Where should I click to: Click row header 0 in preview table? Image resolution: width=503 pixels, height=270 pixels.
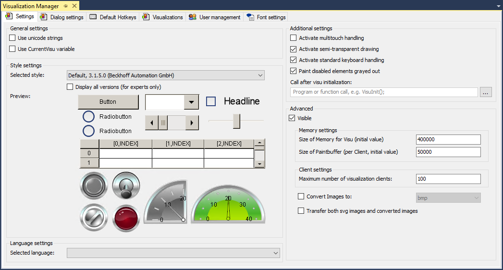(89, 153)
